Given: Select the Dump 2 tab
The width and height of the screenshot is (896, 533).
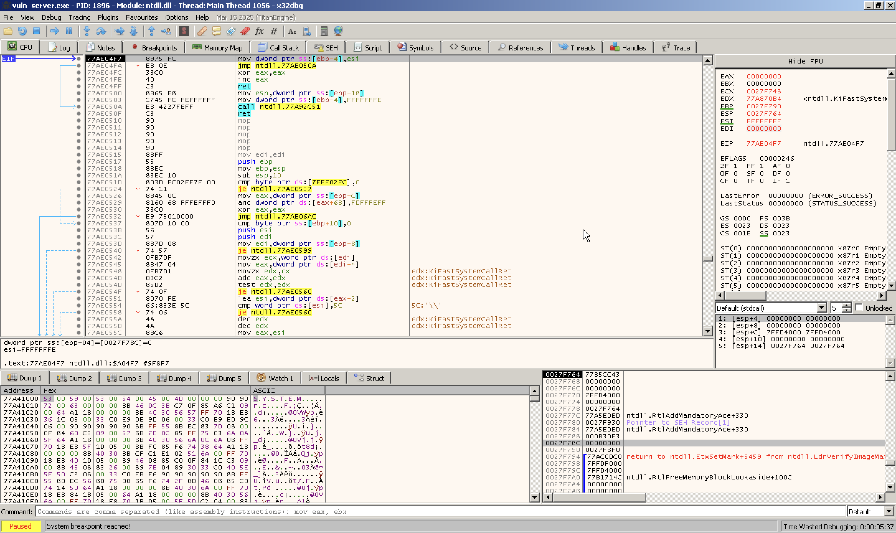Looking at the screenshot, I should tap(74, 378).
